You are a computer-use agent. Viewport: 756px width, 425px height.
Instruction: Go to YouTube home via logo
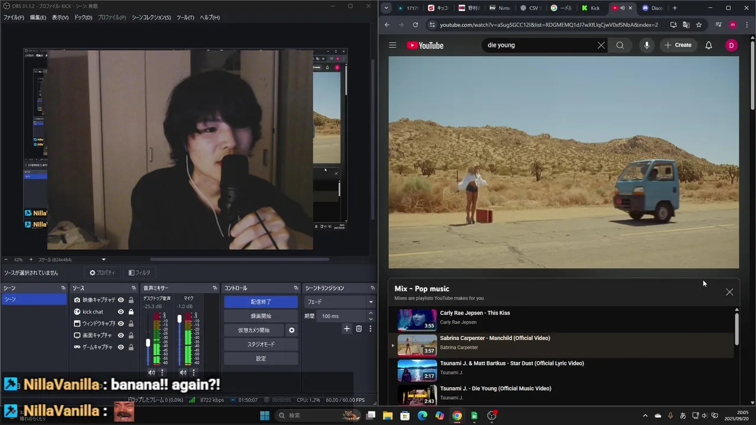pyautogui.click(x=425, y=45)
